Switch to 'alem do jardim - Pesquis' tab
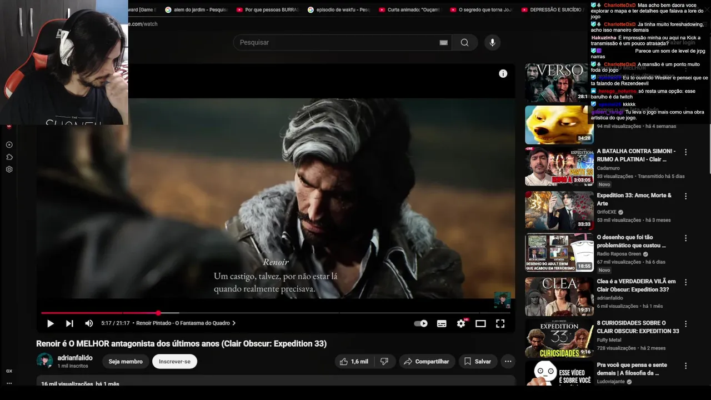 tap(197, 10)
